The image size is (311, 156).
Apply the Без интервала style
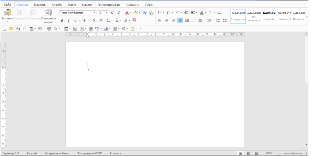pyautogui.click(x=254, y=16)
